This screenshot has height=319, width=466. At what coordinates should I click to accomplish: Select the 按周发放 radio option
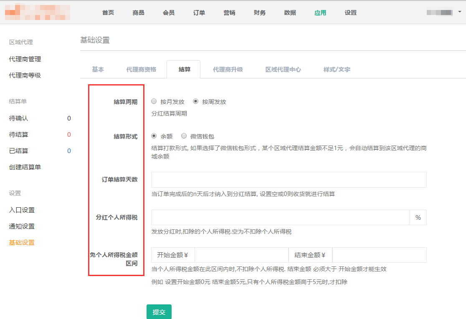196,101
